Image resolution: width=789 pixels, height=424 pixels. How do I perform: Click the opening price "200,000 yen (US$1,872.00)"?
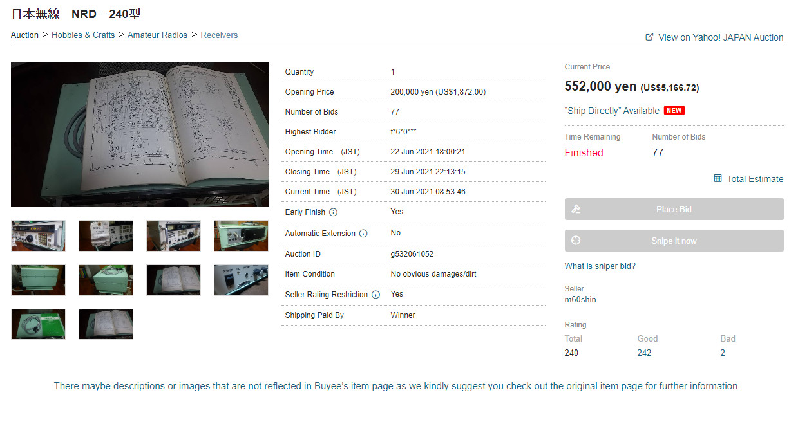tap(438, 92)
